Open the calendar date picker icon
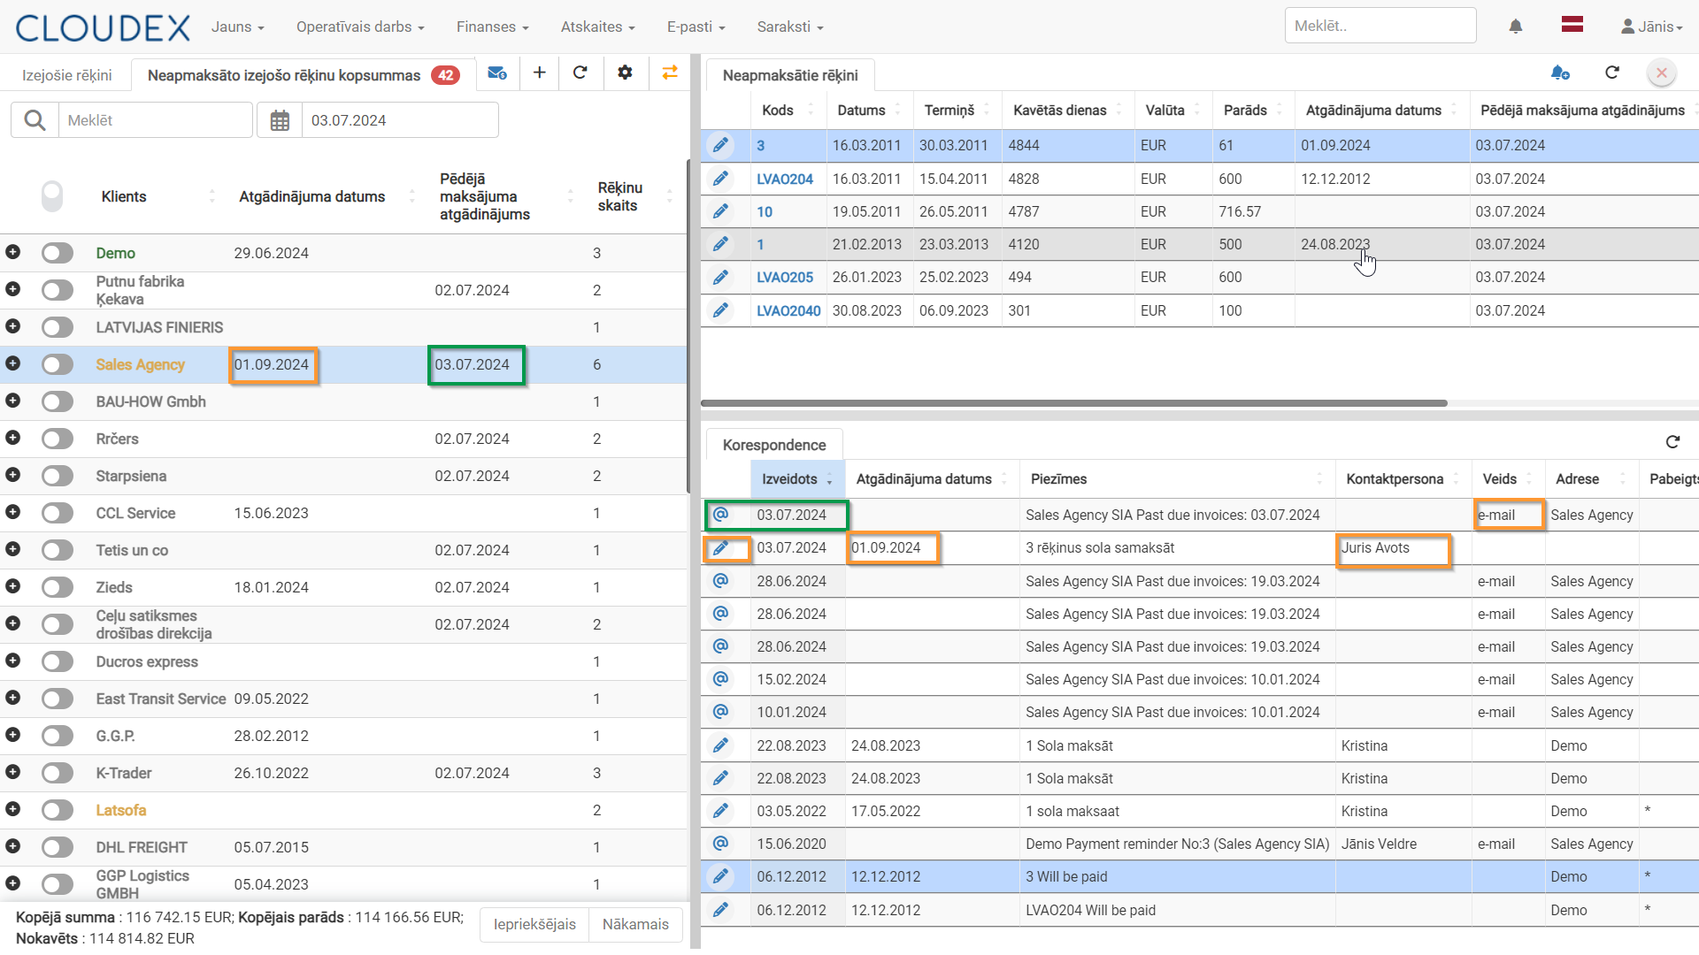 pos(280,120)
